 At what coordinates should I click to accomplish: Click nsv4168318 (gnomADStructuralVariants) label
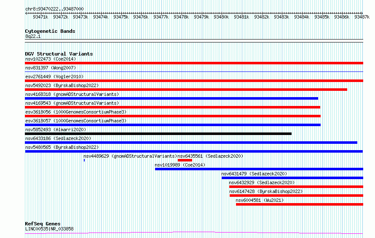(72, 94)
